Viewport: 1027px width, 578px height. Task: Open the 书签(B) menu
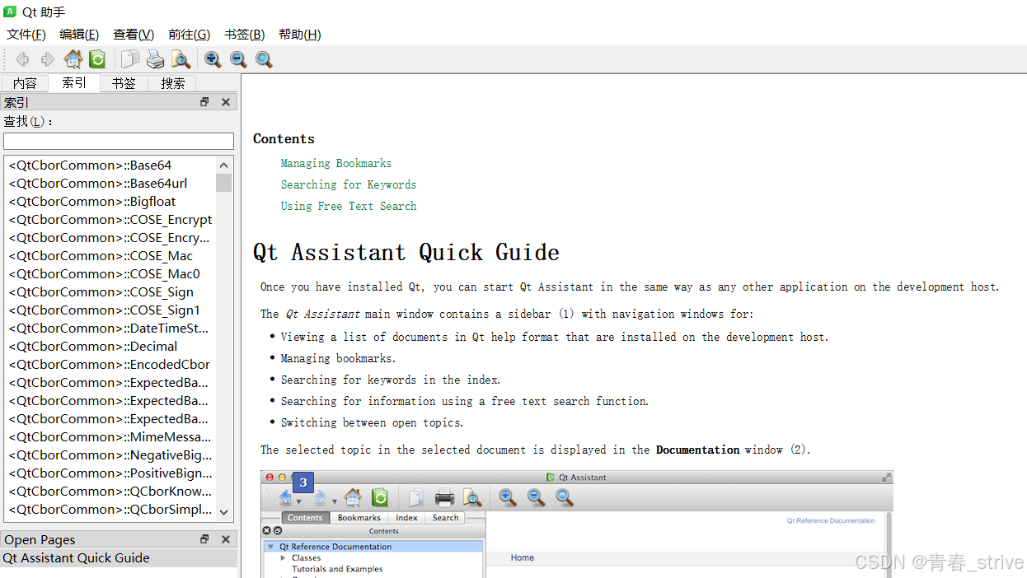pyautogui.click(x=244, y=35)
